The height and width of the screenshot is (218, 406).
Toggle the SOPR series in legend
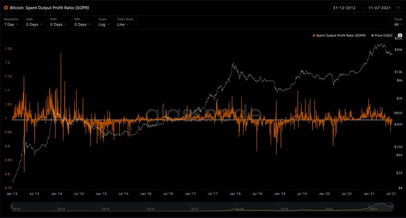point(340,36)
